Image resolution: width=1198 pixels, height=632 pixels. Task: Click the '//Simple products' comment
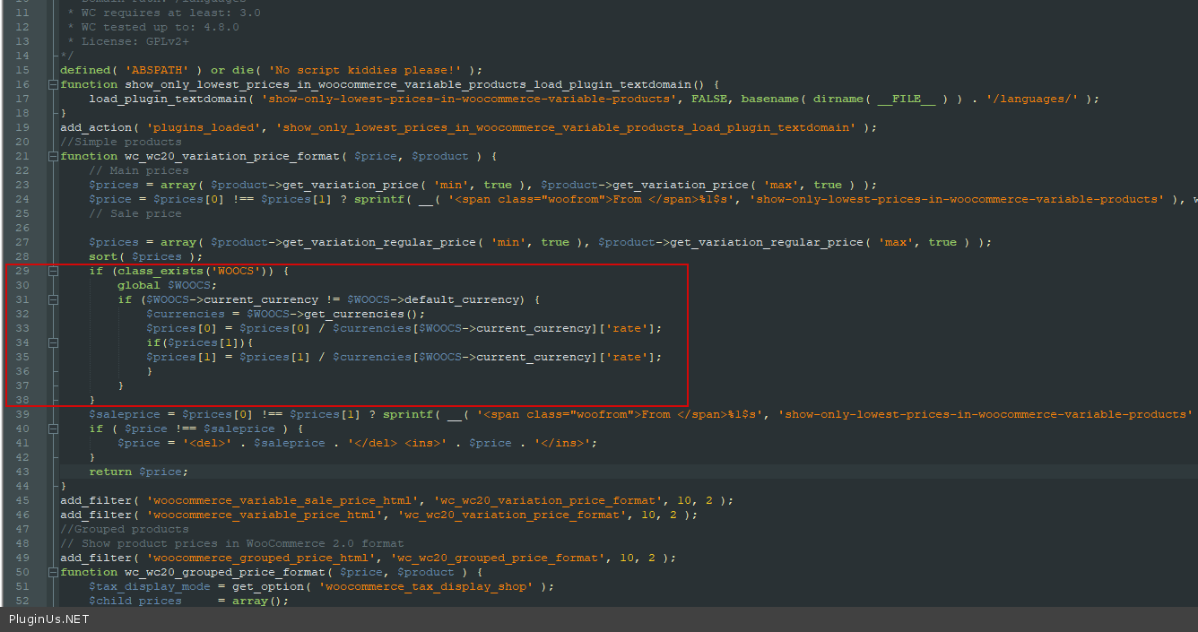point(120,142)
